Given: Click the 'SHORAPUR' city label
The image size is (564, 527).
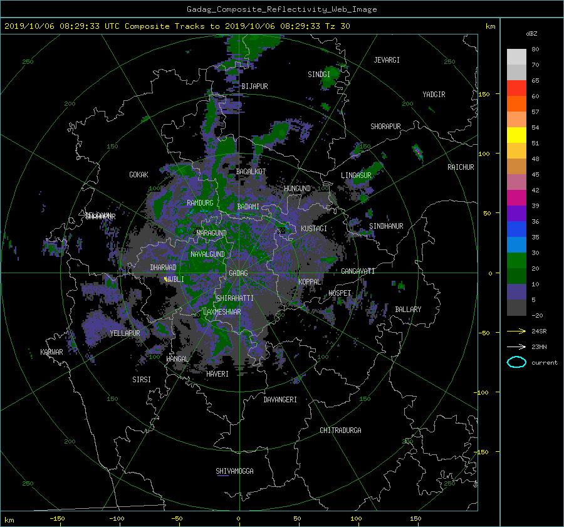Looking at the screenshot, I should click(385, 127).
